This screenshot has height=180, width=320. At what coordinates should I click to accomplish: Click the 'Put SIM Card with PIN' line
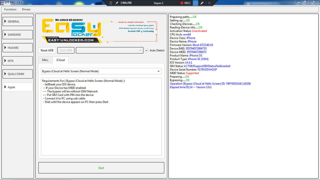click(x=68, y=95)
